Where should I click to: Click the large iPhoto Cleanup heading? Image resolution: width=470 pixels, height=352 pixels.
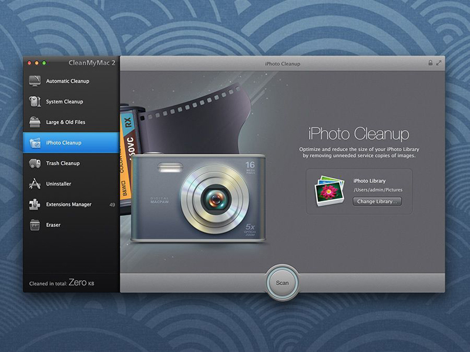(x=358, y=134)
